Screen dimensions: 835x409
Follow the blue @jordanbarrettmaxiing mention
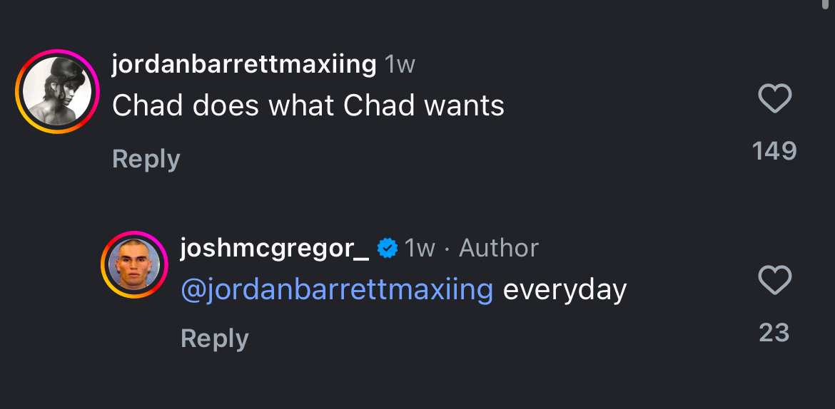pos(337,290)
